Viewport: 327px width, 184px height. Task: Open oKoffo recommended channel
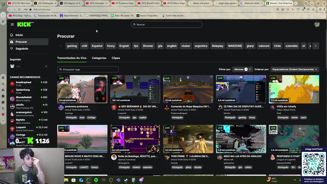pyautogui.click(x=29, y=106)
